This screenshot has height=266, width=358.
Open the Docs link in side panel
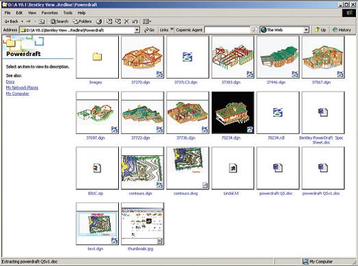pos(10,81)
